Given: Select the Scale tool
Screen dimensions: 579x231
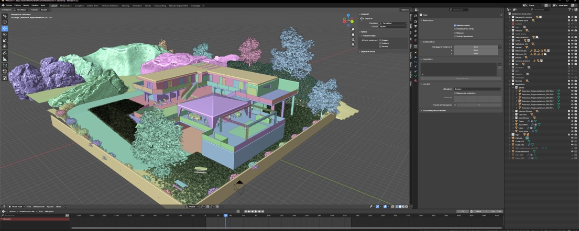Looking at the screenshot, I should pyautogui.click(x=5, y=40).
